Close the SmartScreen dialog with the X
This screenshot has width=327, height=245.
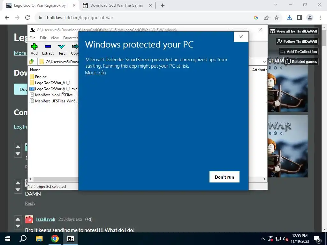(241, 37)
